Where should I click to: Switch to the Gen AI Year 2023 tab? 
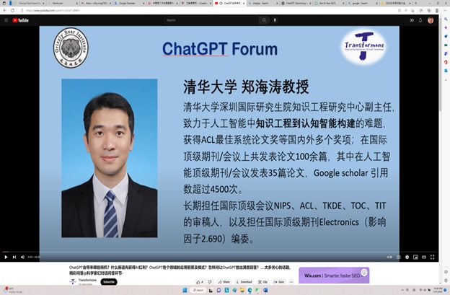330,3
